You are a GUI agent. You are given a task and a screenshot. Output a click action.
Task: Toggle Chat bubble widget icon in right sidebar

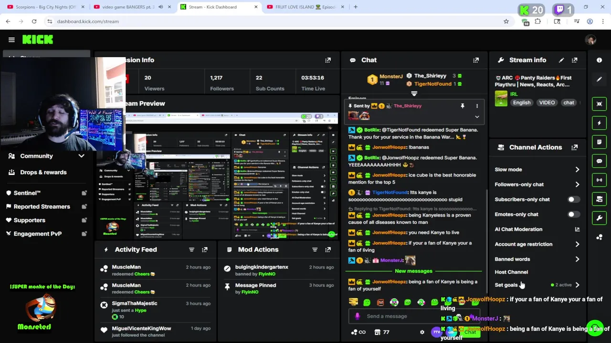click(x=599, y=161)
